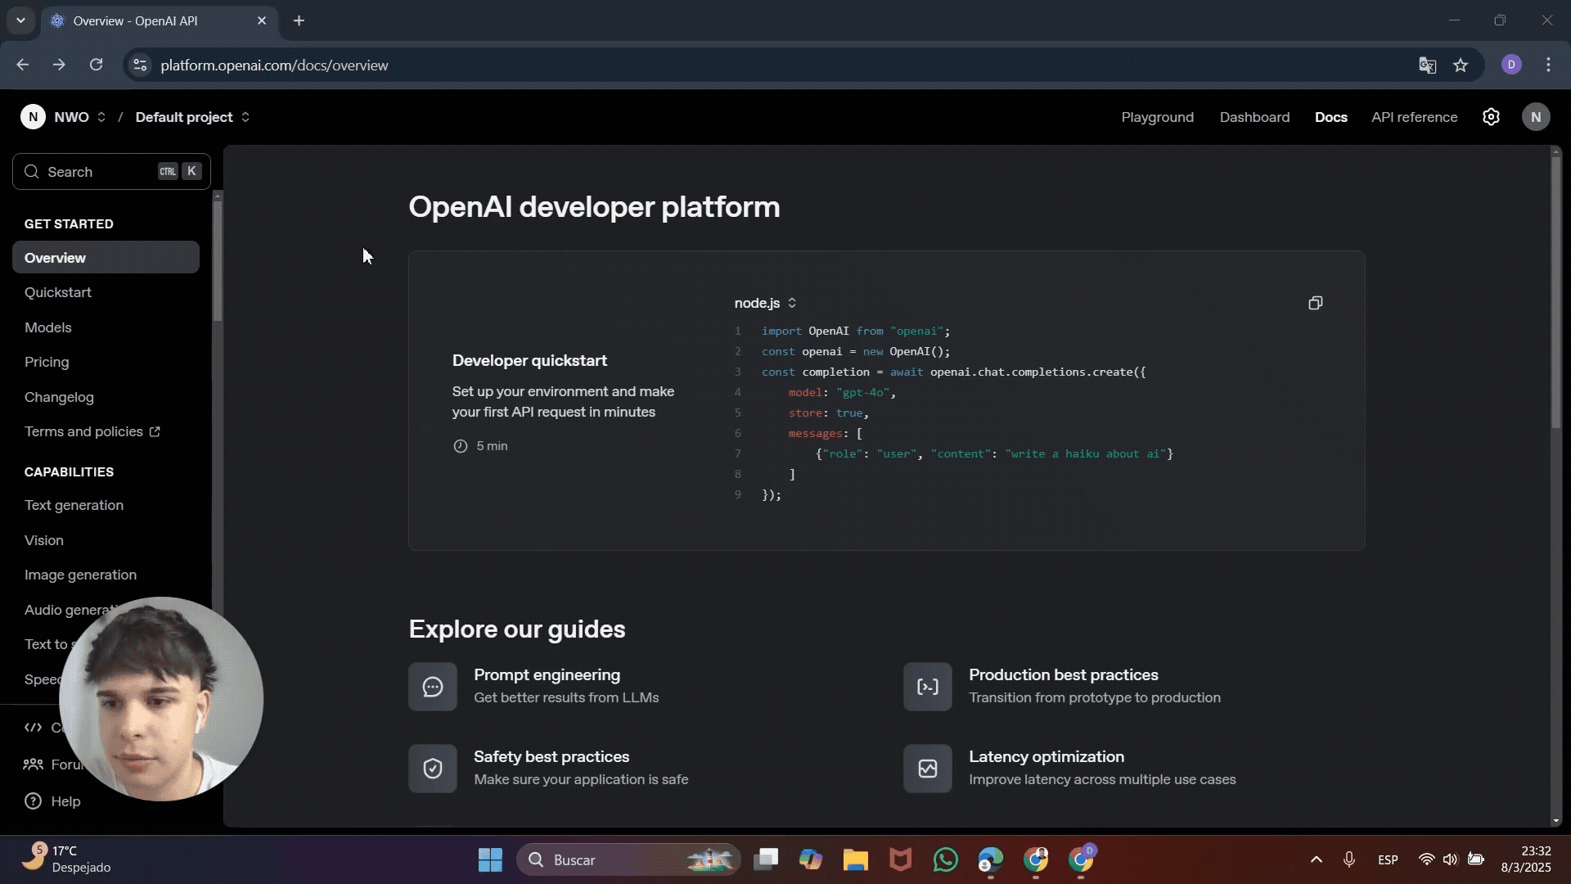Viewport: 1571px width, 884px height.
Task: Click the Windows Buscar search box
Action: click(x=628, y=859)
